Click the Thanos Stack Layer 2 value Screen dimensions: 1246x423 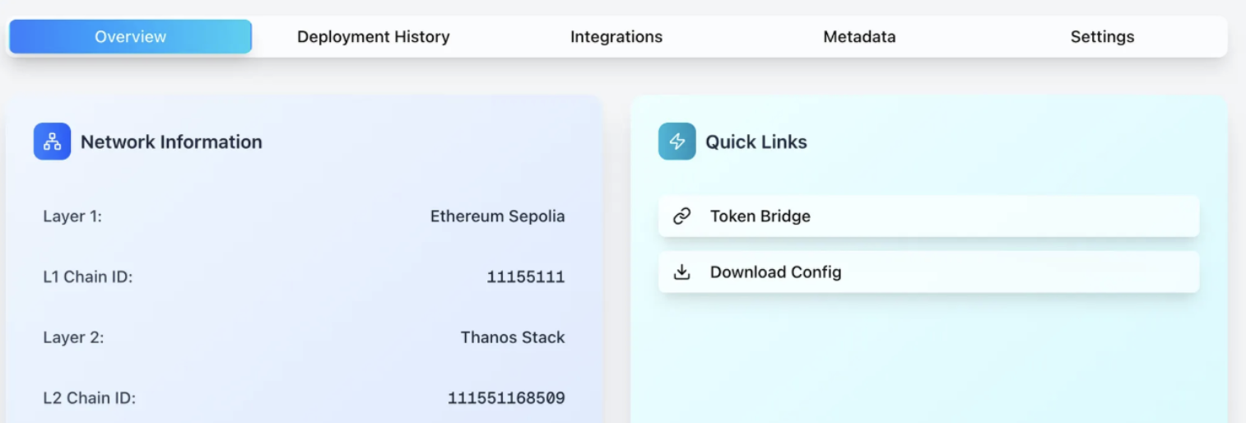[512, 337]
